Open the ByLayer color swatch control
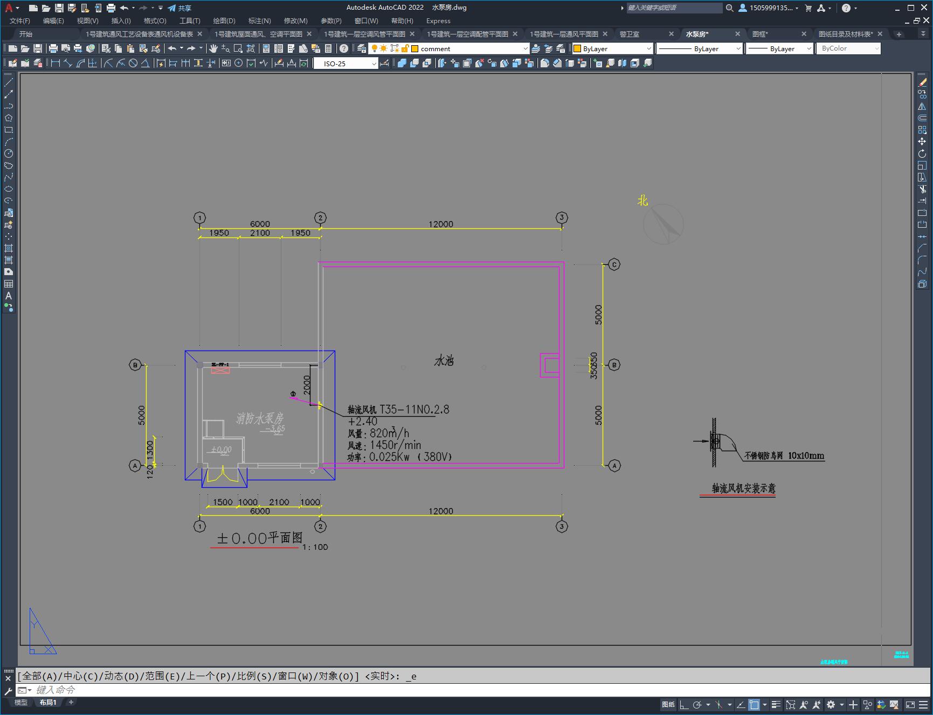This screenshot has height=715, width=933. pyautogui.click(x=612, y=48)
